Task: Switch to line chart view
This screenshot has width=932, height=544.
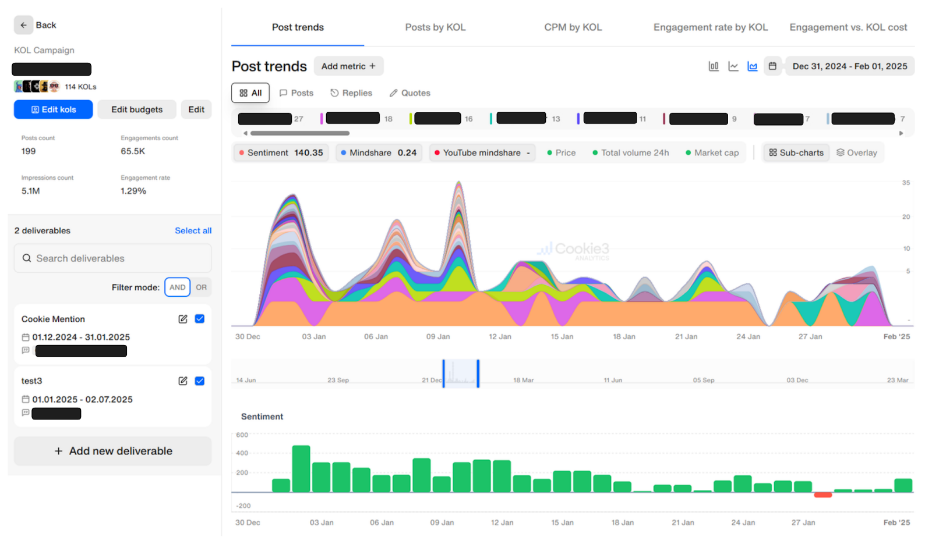Action: [733, 66]
